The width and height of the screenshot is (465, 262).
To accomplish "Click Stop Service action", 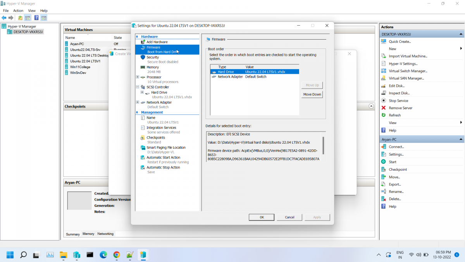I will coord(398,101).
